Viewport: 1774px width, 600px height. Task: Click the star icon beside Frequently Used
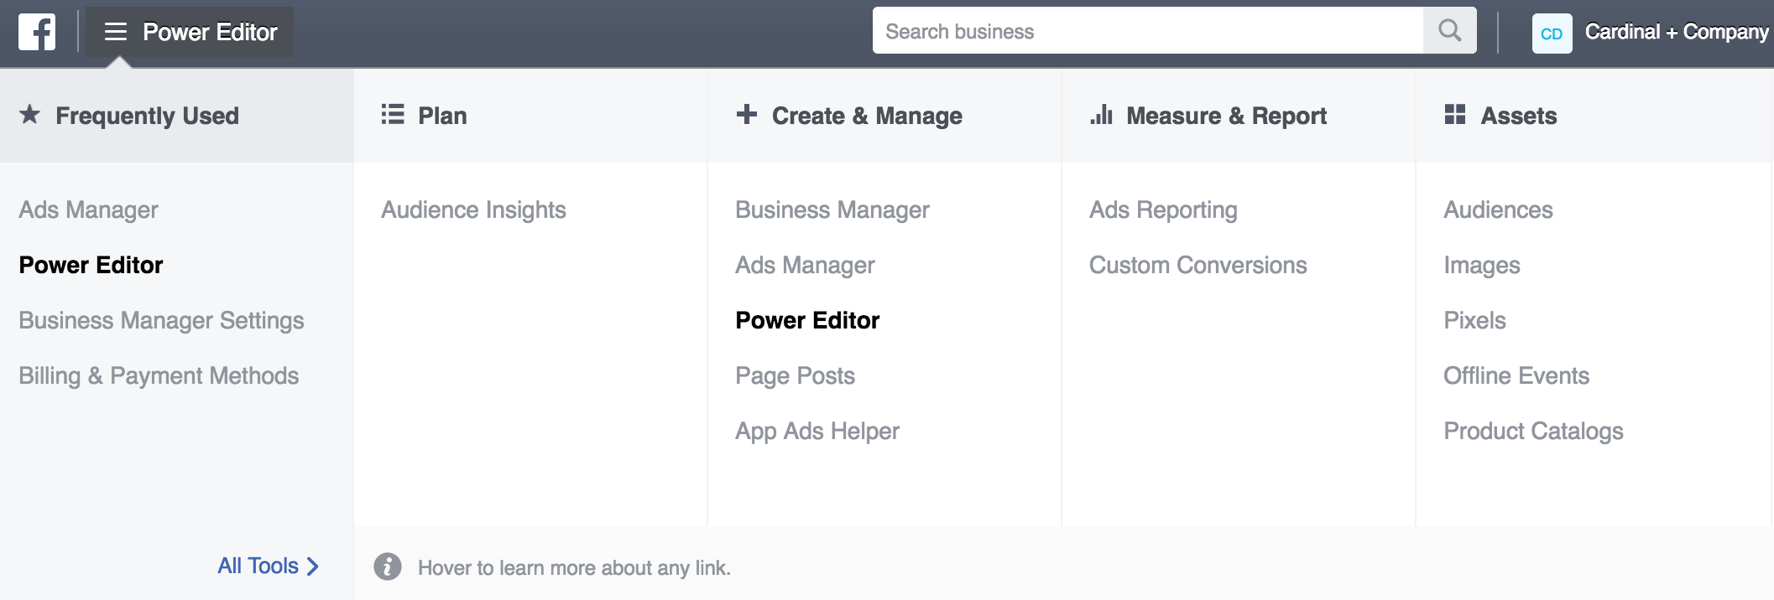[x=29, y=114]
